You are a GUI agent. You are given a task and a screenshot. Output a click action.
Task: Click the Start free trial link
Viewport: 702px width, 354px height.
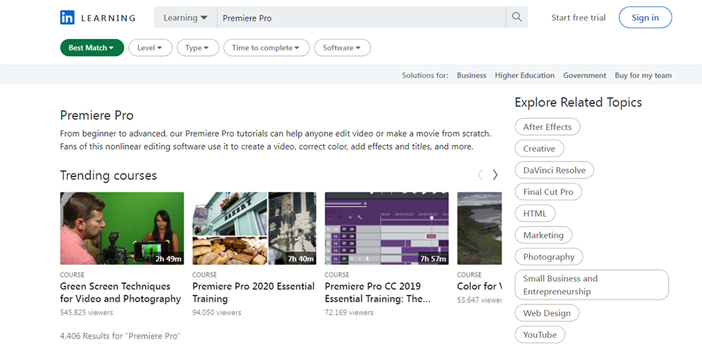579,18
